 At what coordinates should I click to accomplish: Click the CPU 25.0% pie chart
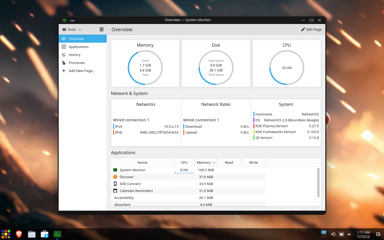(x=287, y=68)
